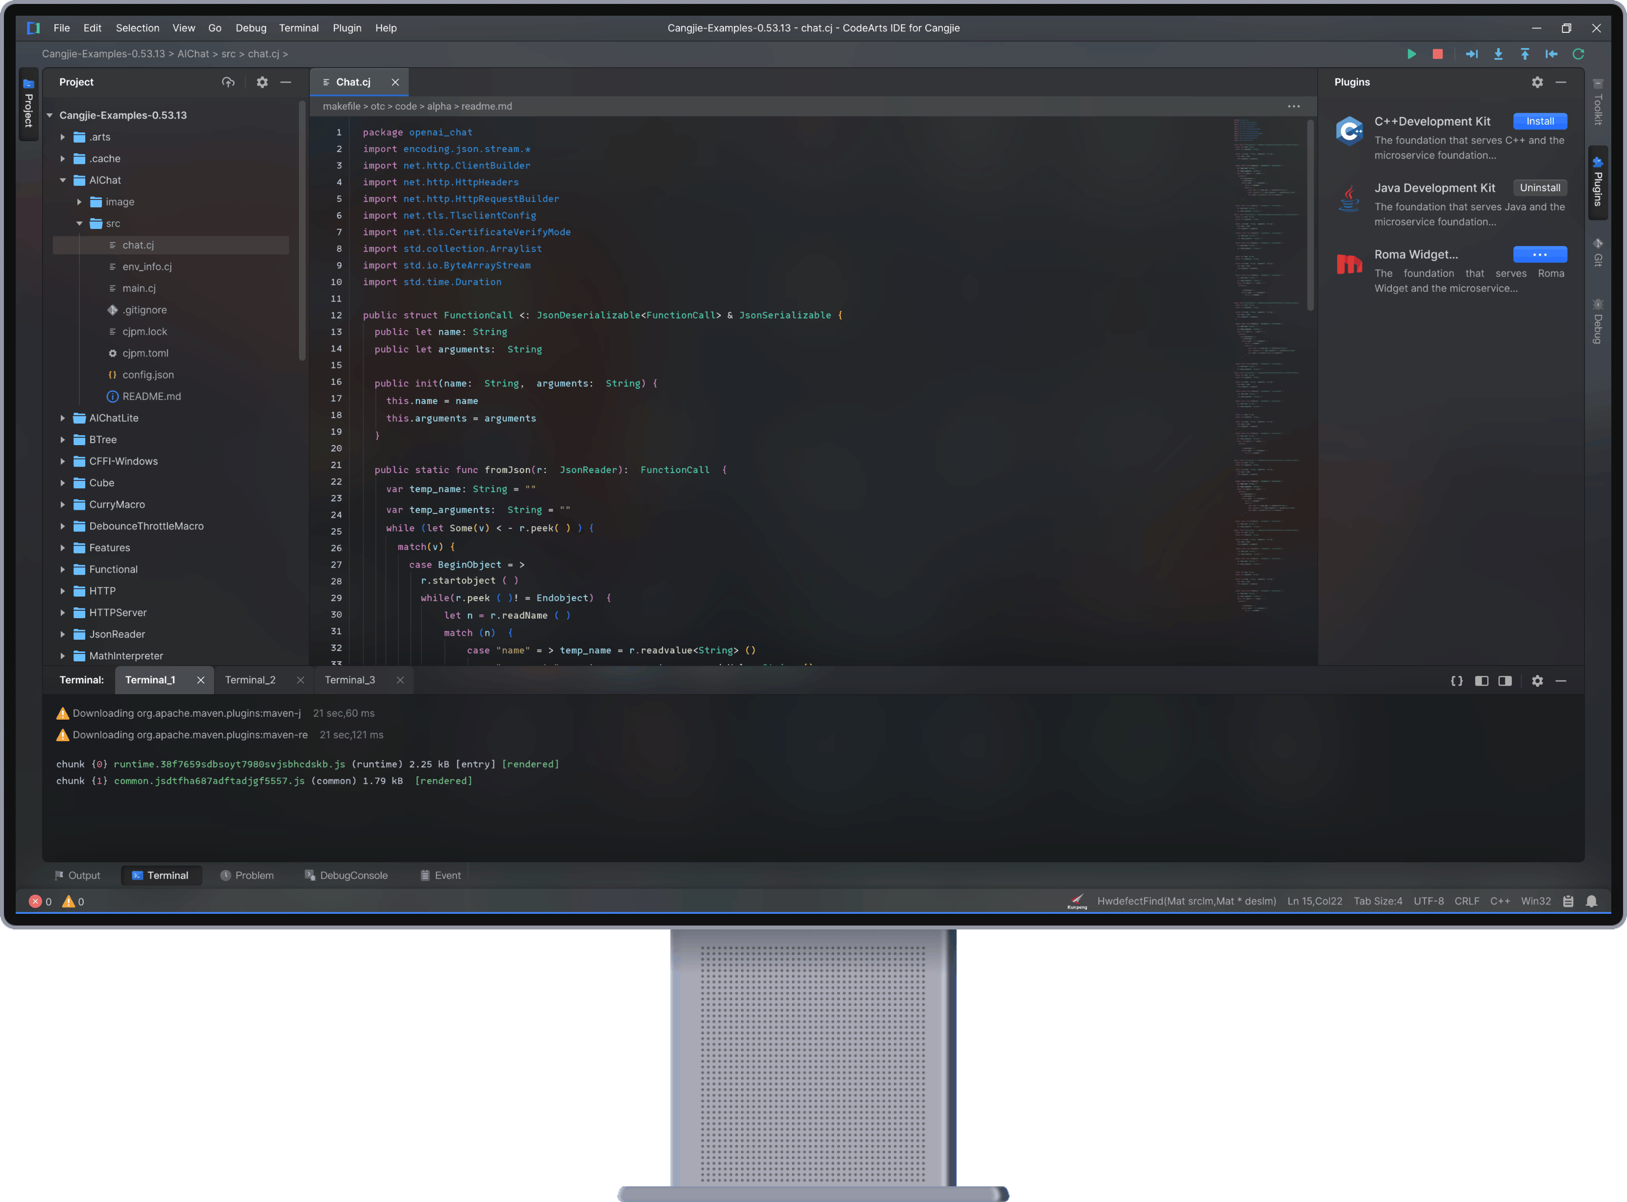
Task: Click the editor vertical scrollbar
Action: click(x=1310, y=216)
